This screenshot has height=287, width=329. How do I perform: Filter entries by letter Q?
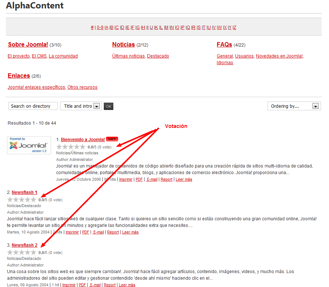[188, 27]
